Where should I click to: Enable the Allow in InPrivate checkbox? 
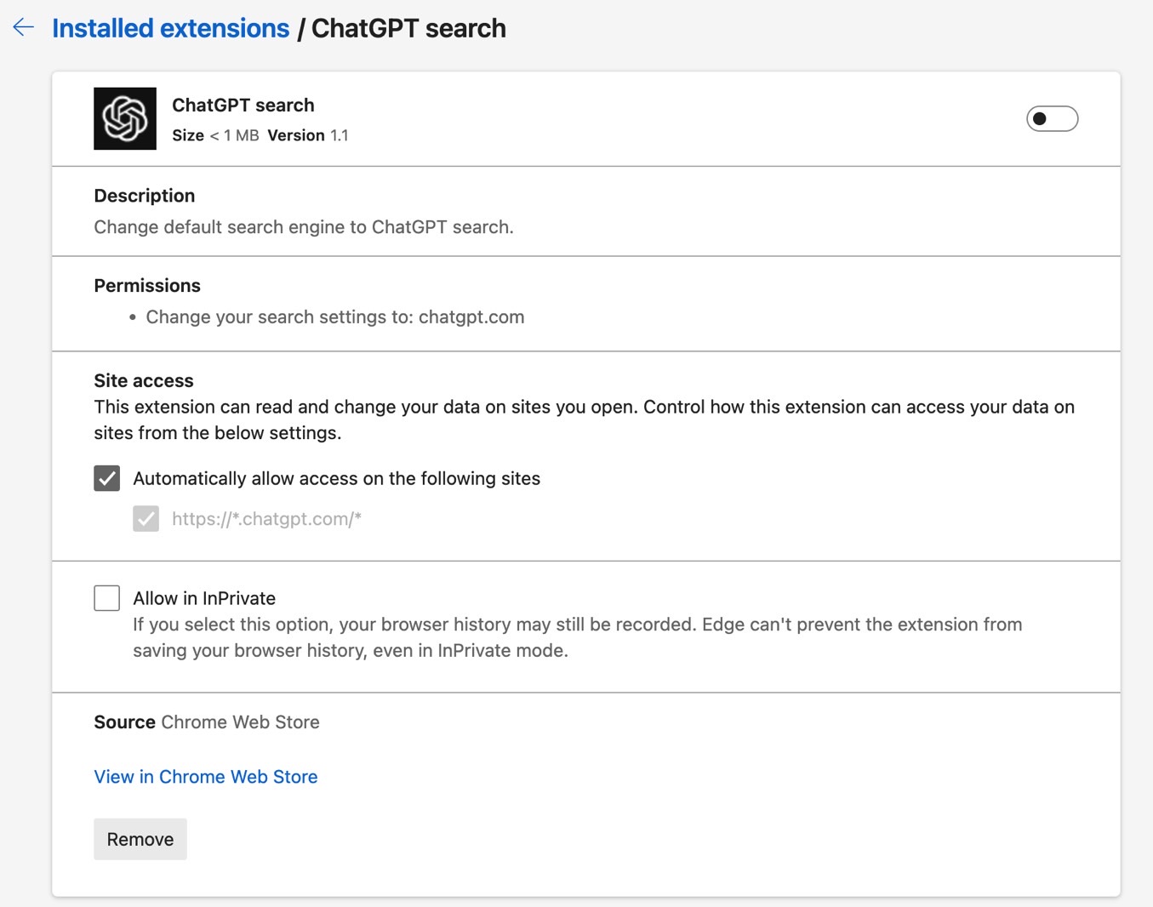(x=107, y=598)
